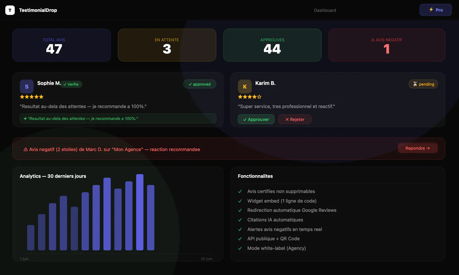
Task: Click the checkmark beside Redirection automatique Google Reviews
Action: pos(240,210)
